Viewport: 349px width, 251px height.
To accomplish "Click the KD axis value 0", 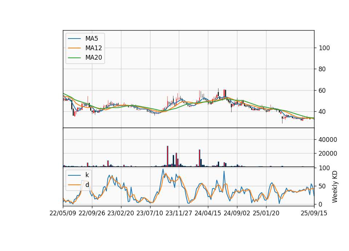I will point(321,204).
